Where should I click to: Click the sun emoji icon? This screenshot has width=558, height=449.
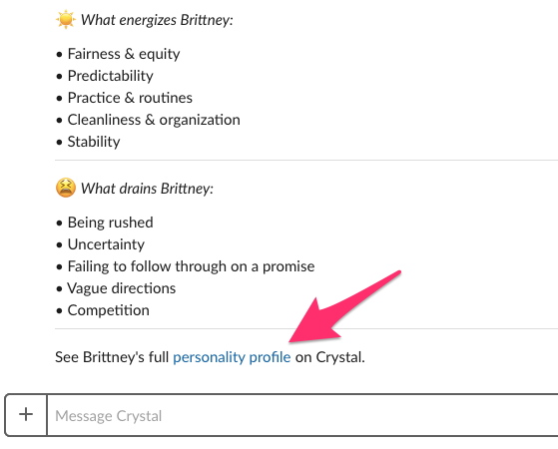pos(66,20)
